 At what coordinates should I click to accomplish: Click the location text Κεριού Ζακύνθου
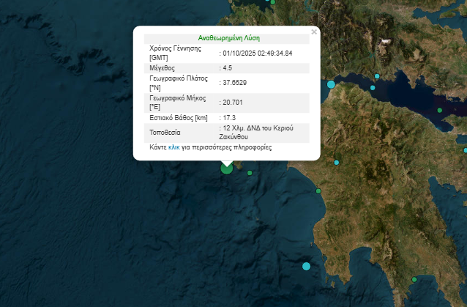256,133
